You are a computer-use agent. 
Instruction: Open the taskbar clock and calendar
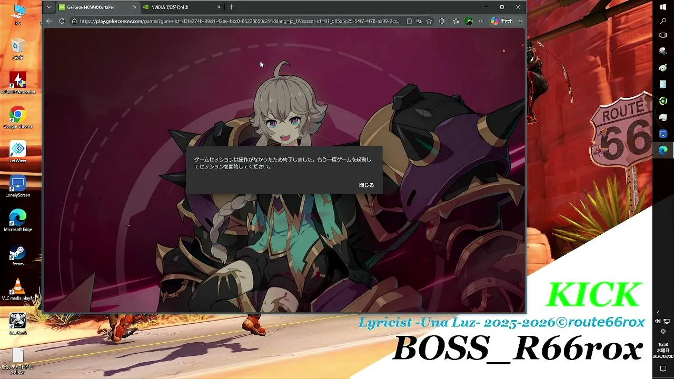pyautogui.click(x=663, y=350)
